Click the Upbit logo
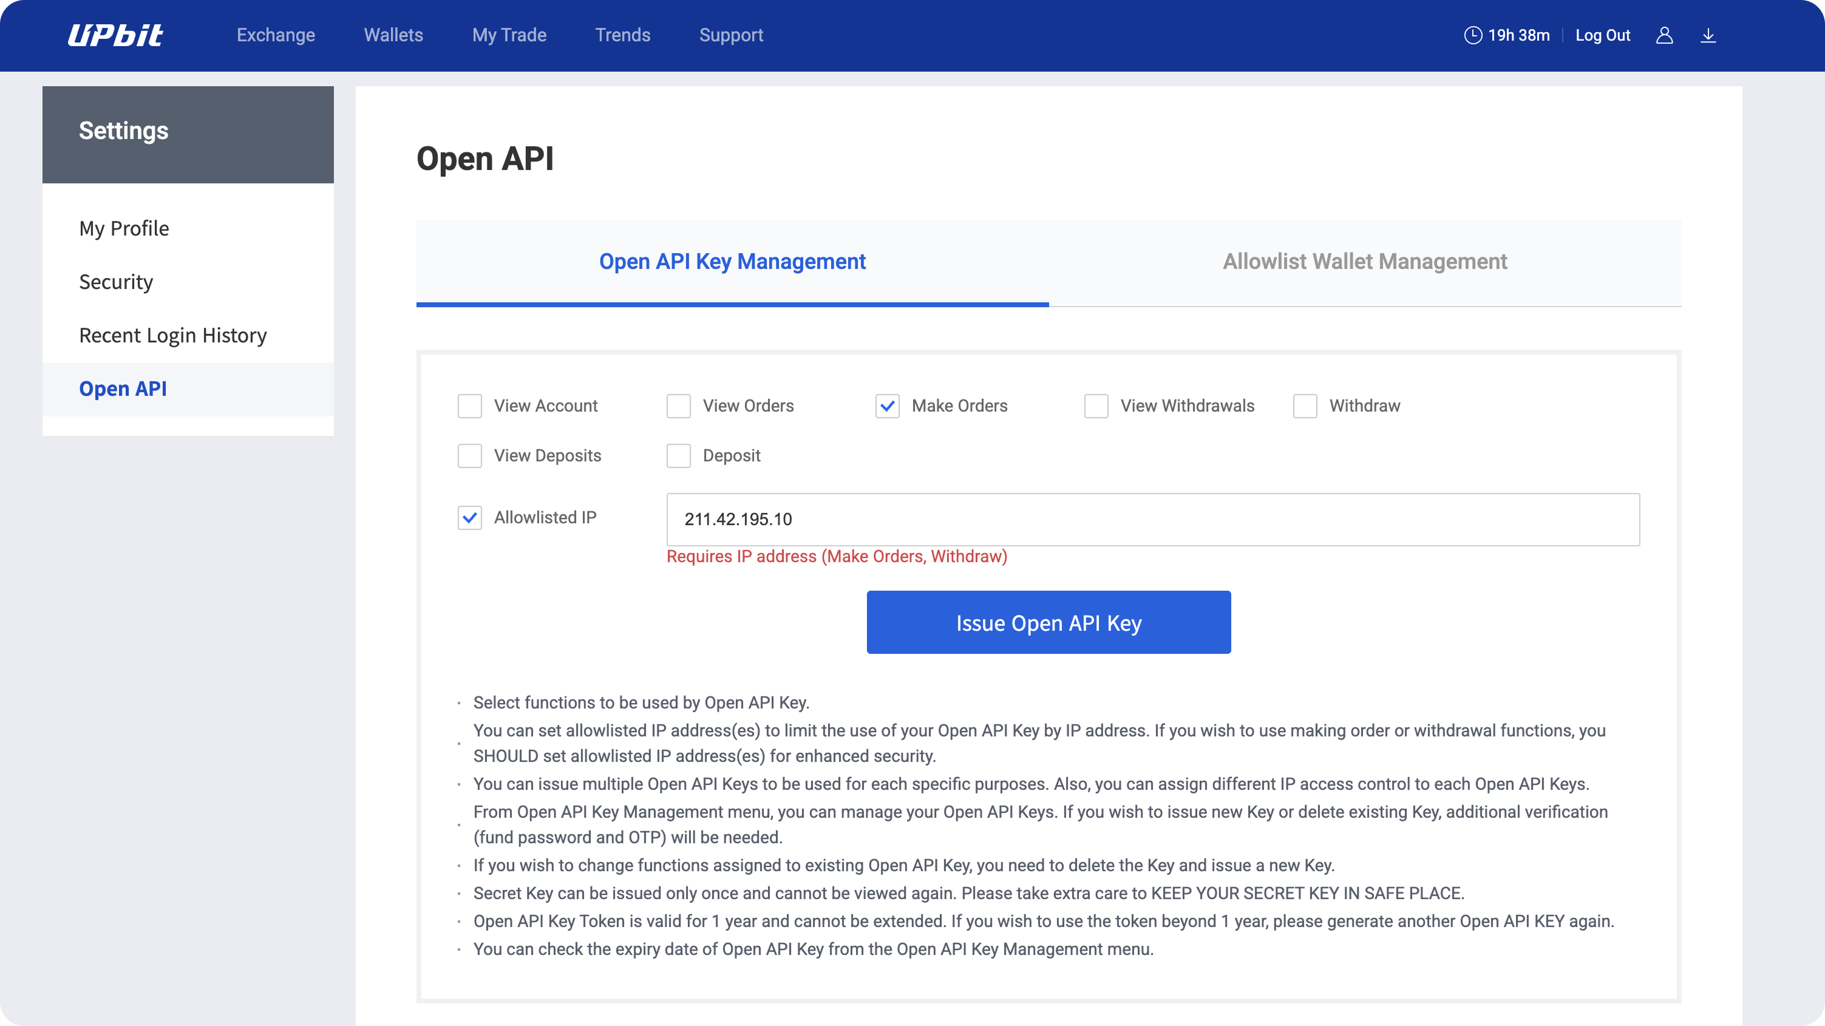The height and width of the screenshot is (1026, 1825). pyautogui.click(x=115, y=35)
